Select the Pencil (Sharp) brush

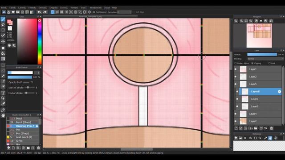[x=23, y=122]
